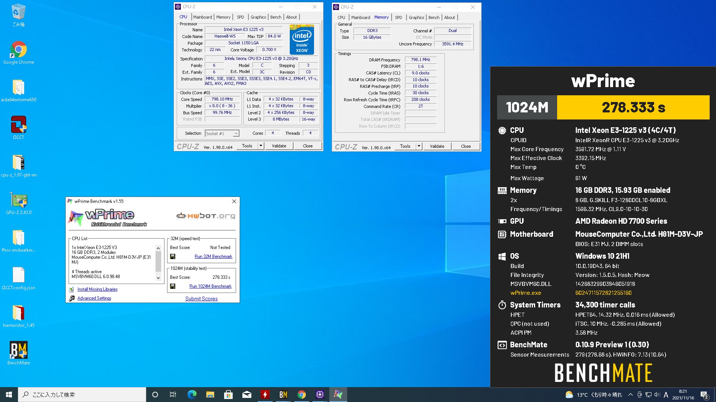Click hwbot.org logo in wPrime
The image size is (716, 402).
click(x=205, y=216)
